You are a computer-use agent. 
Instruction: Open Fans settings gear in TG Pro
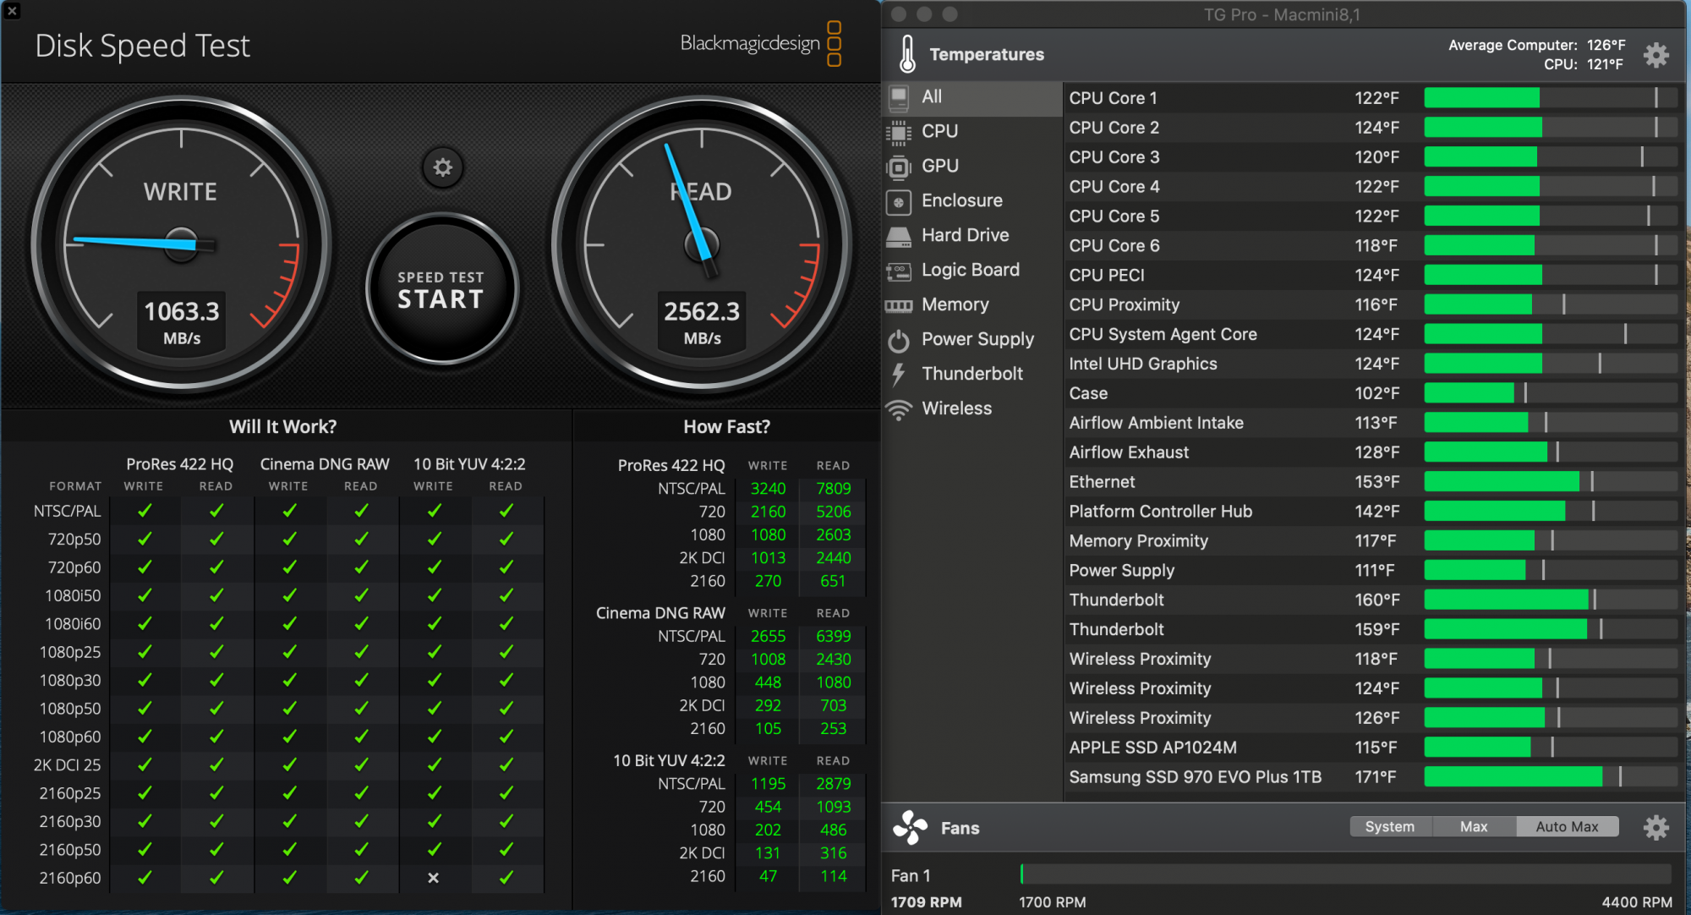1655,827
